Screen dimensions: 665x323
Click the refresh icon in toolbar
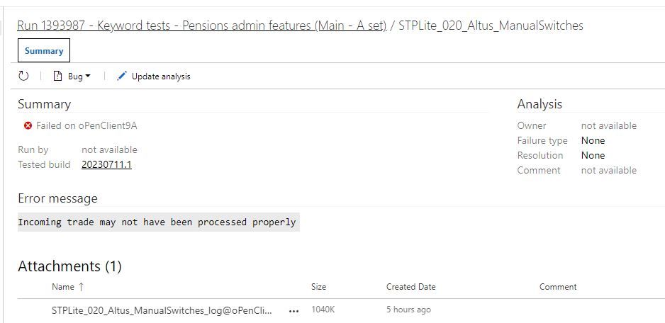pos(23,76)
